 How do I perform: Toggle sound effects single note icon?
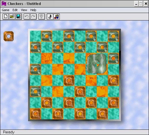(50, 17)
